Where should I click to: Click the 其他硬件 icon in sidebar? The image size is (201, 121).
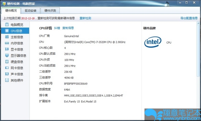pyautogui.click(x=7, y=80)
